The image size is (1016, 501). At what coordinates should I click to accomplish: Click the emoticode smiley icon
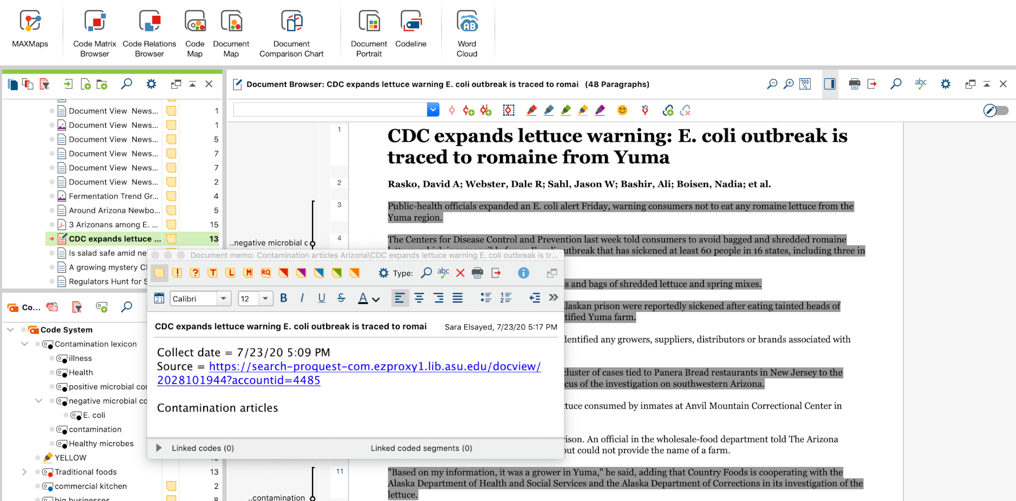622,110
